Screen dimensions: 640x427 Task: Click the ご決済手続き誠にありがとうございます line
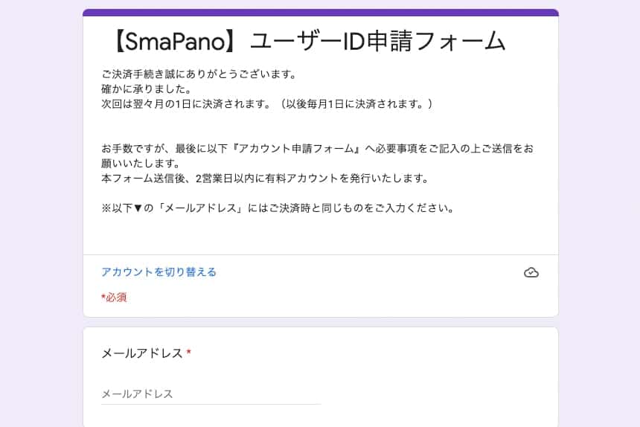[x=199, y=74]
